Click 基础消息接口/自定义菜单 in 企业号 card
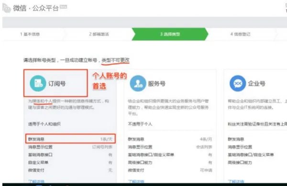Viewport: 287px width, 186px height. [x=251, y=155]
